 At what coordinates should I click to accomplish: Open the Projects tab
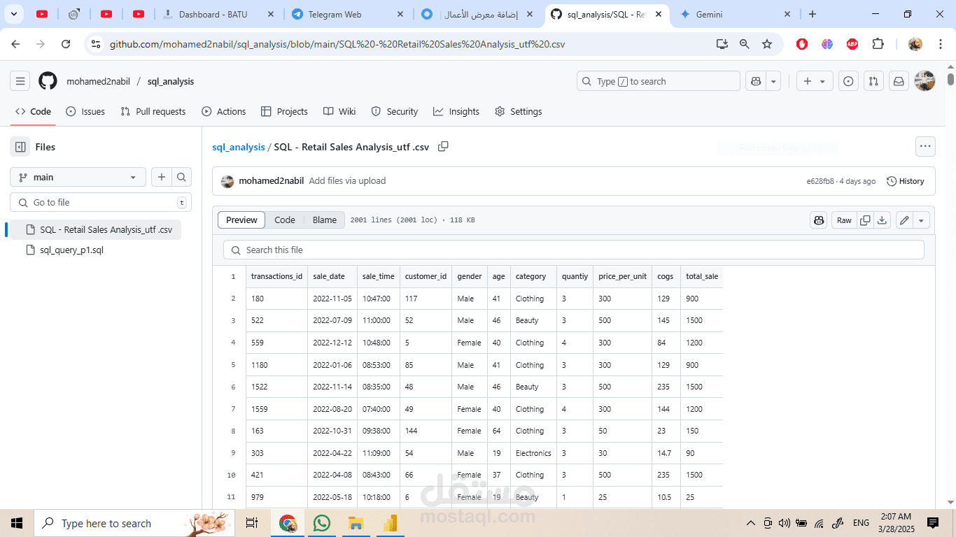coord(284,111)
